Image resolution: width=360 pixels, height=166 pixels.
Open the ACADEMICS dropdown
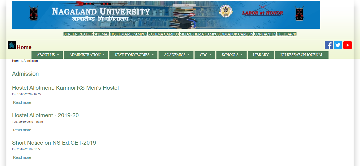pyautogui.click(x=176, y=55)
